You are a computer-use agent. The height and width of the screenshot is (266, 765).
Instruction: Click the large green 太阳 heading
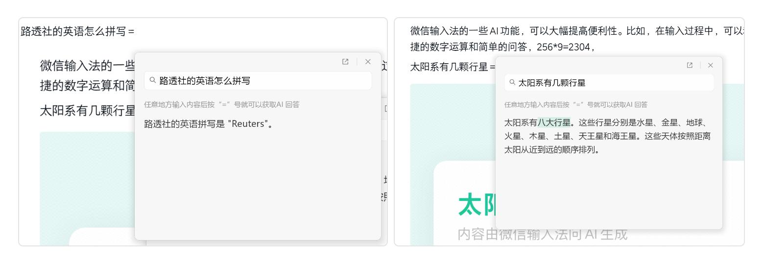click(476, 206)
